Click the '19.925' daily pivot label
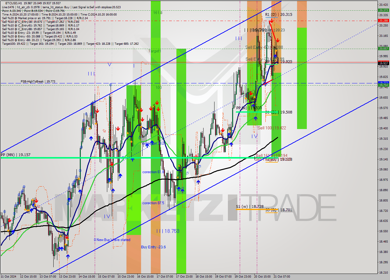This screenshot has width=390, height=280. 286,61
